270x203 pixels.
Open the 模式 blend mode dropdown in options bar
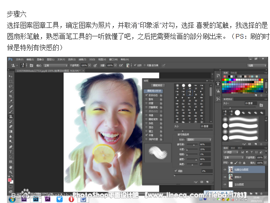(x=55, y=66)
